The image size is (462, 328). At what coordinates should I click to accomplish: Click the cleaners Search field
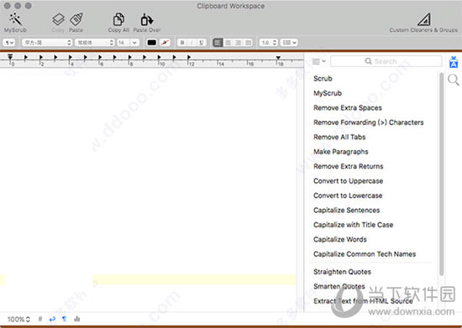coord(386,61)
